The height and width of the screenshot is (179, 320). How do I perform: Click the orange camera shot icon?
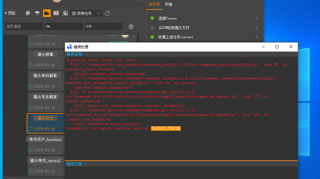click(47, 13)
